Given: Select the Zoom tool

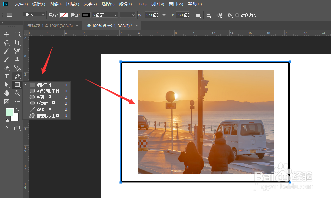Looking at the screenshot, I should (x=17, y=93).
